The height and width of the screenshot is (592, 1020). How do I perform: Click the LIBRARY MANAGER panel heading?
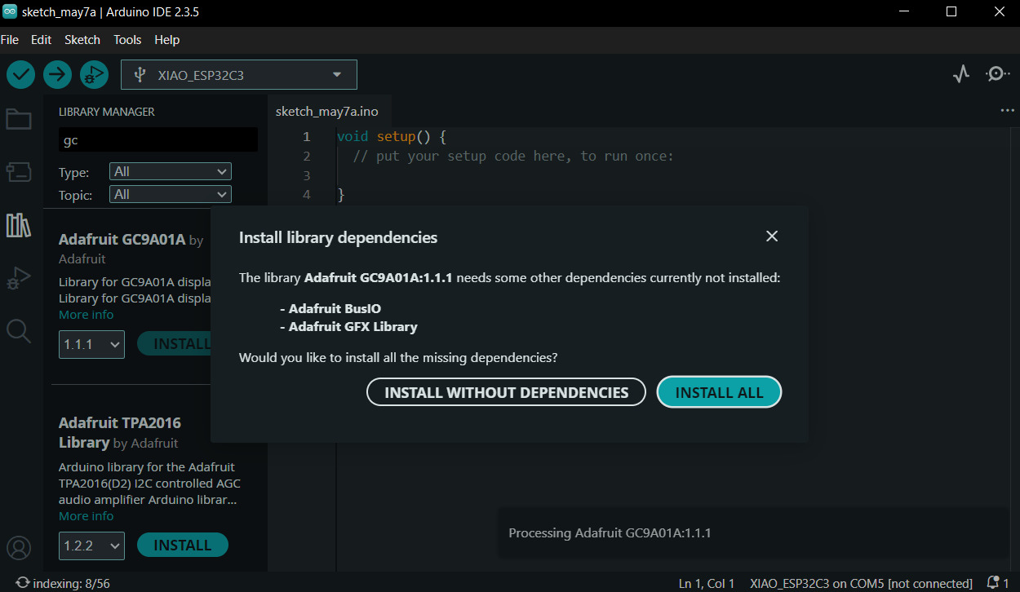click(x=107, y=112)
